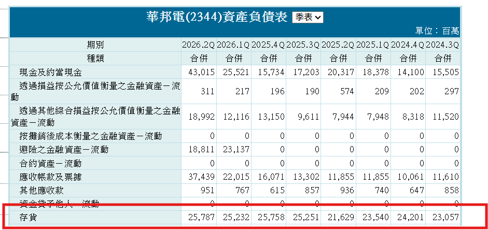Image resolution: width=488 pixels, height=230 pixels.
Task: Click cash value 18,378
Action: (x=375, y=73)
